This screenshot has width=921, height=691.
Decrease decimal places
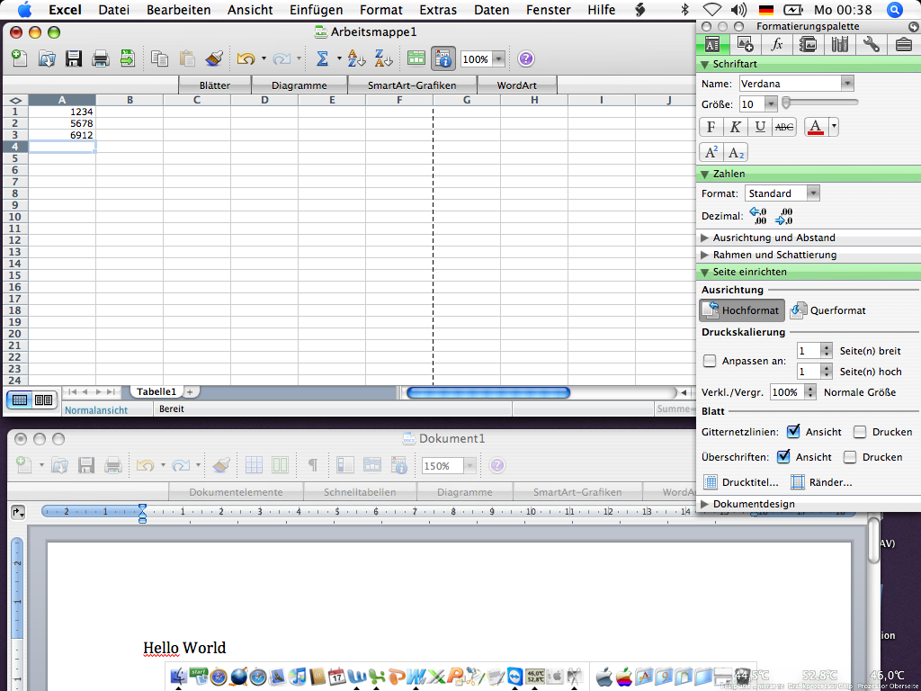point(784,216)
